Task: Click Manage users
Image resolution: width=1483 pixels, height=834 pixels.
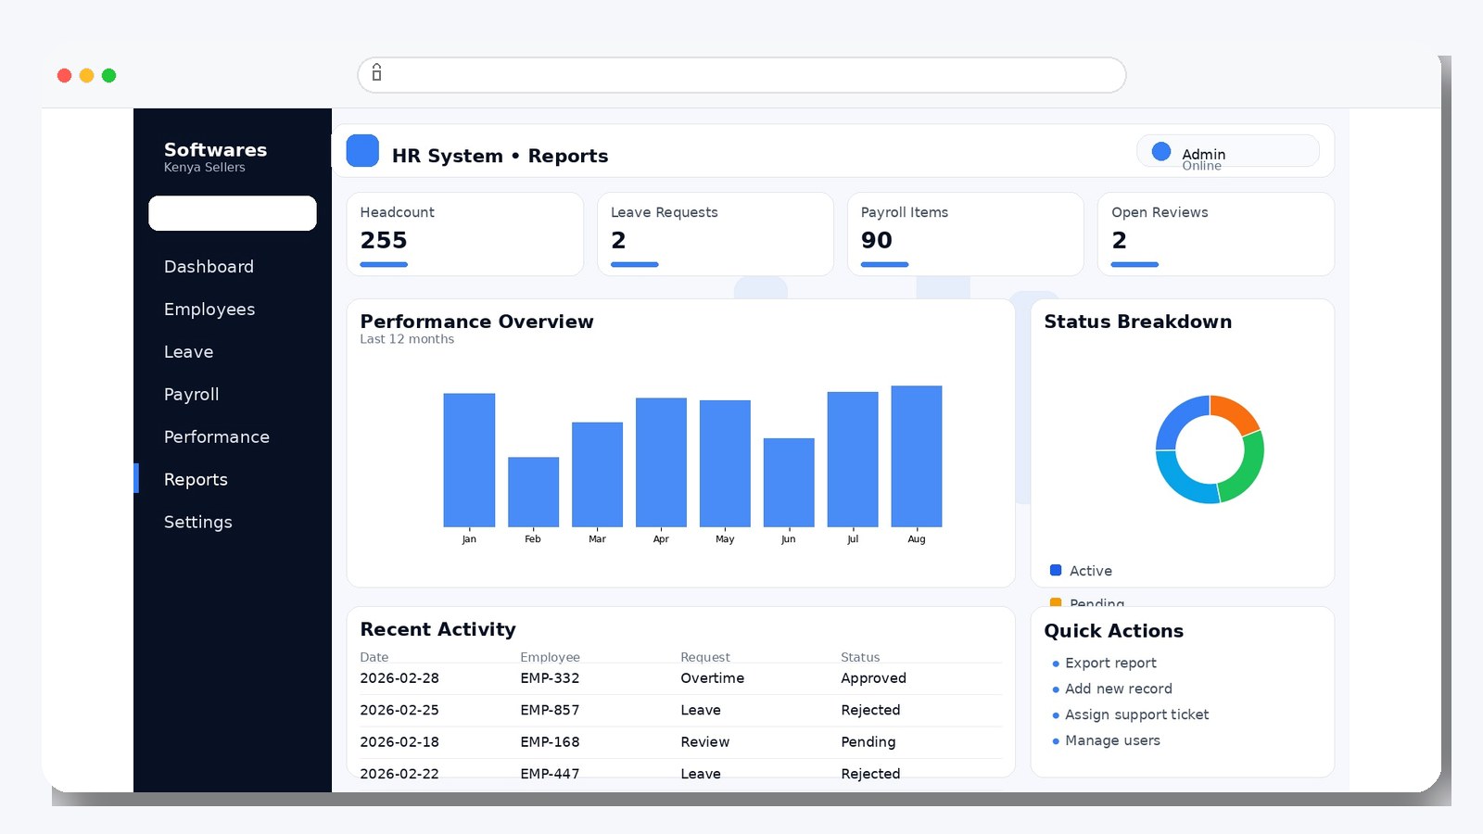Action: [1112, 740]
